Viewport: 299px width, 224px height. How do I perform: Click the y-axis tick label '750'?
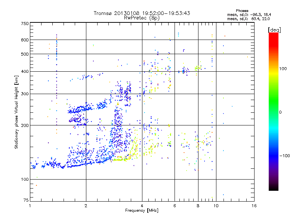(x=25, y=24)
